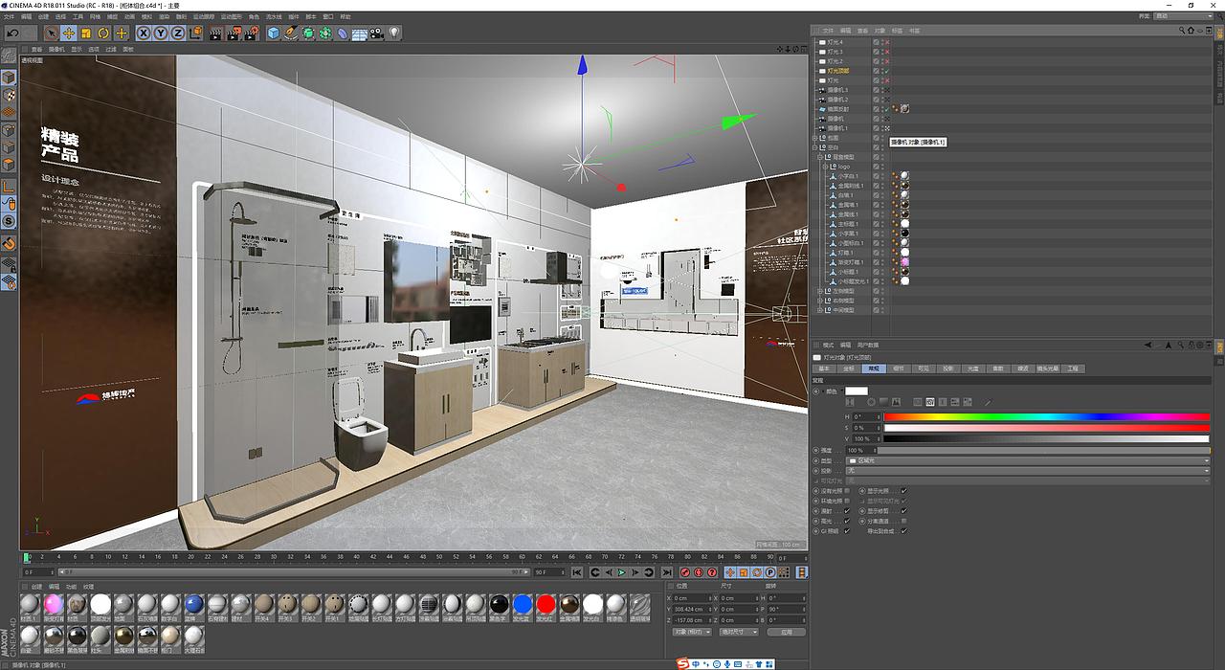Image resolution: width=1225 pixels, height=670 pixels.
Task: Toggle the red X for 灯光.3
Action: pos(886,52)
